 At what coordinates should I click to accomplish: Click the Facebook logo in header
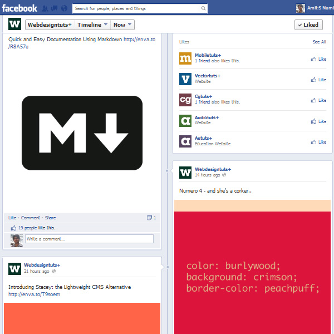coord(19,8)
